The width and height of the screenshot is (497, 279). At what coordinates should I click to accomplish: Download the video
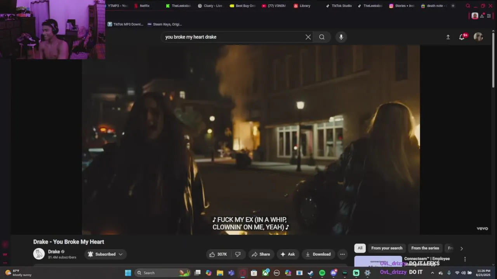click(318, 254)
